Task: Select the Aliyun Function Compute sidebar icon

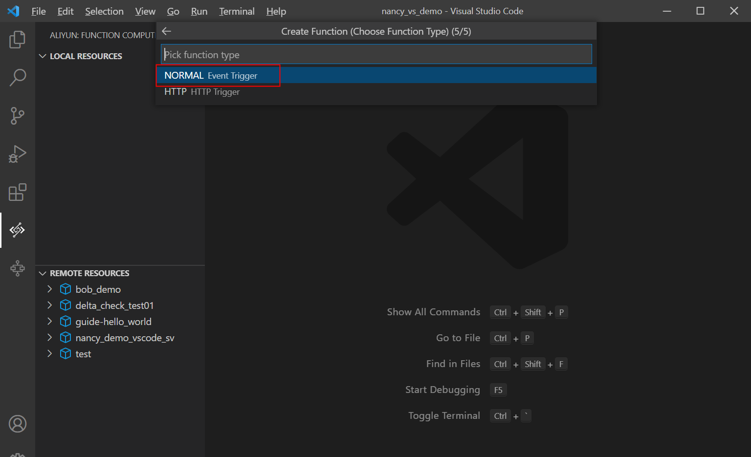Action: (18, 230)
